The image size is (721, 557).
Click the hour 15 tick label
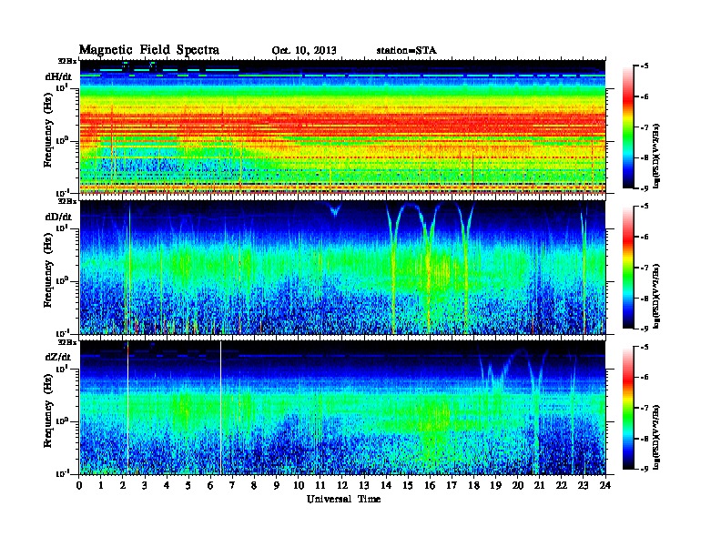(x=408, y=485)
